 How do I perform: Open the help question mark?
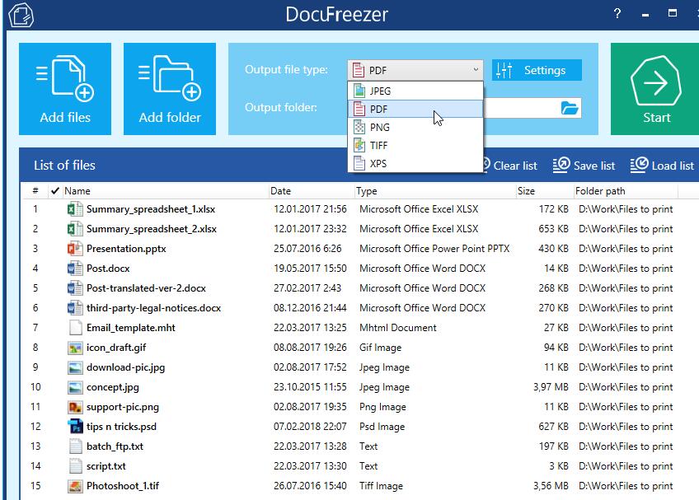(617, 14)
